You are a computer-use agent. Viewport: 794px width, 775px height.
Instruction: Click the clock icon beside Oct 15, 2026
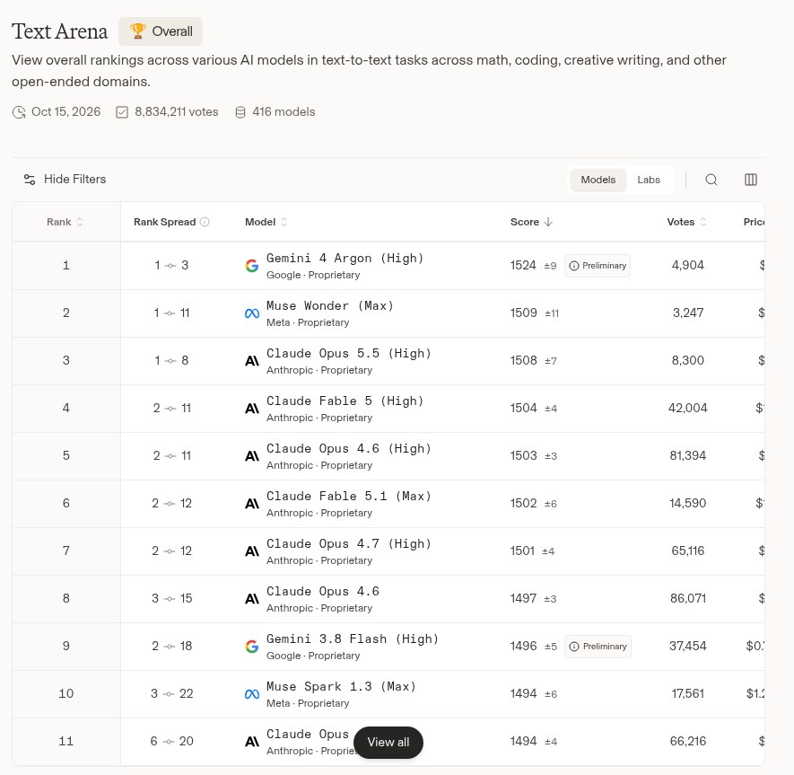coord(19,112)
